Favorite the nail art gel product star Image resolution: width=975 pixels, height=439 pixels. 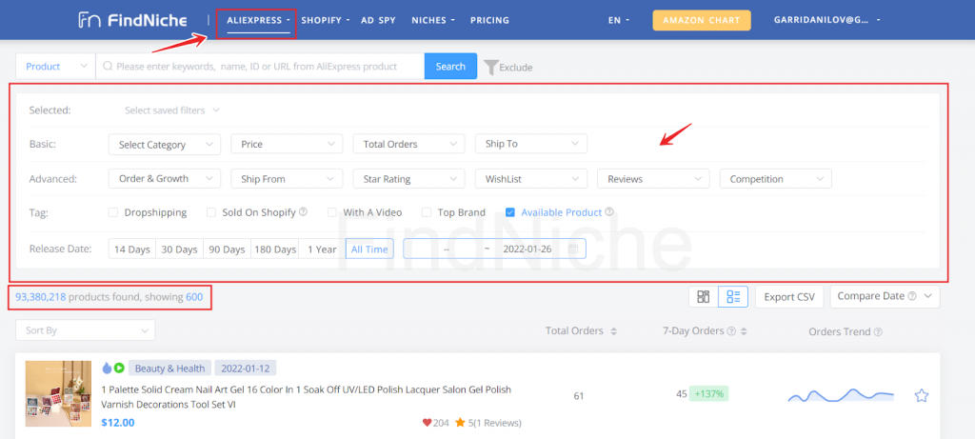point(922,395)
